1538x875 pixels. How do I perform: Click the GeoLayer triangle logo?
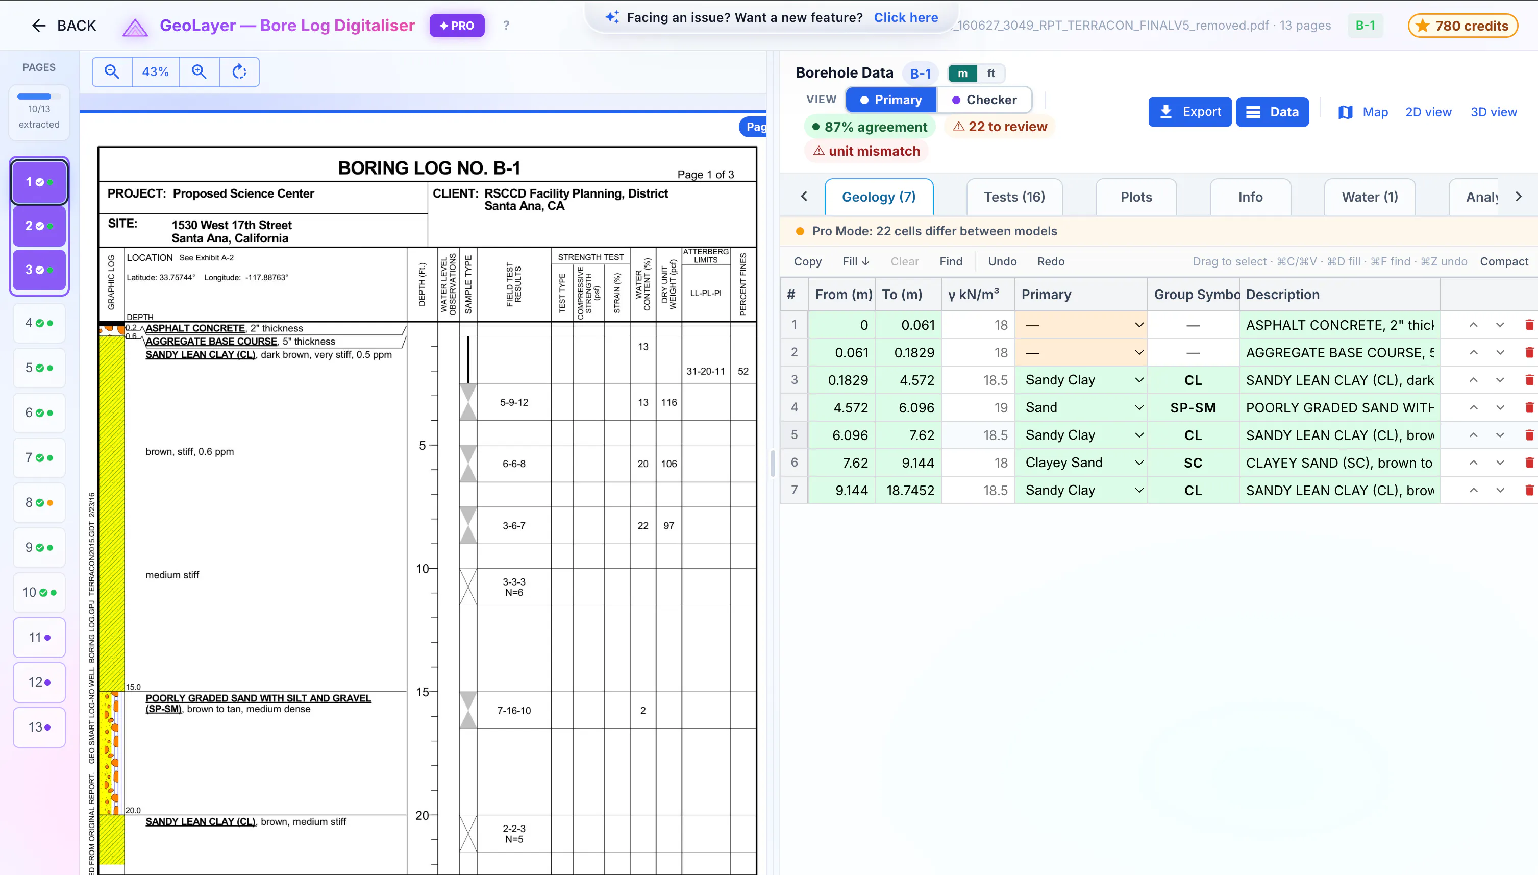tap(135, 27)
